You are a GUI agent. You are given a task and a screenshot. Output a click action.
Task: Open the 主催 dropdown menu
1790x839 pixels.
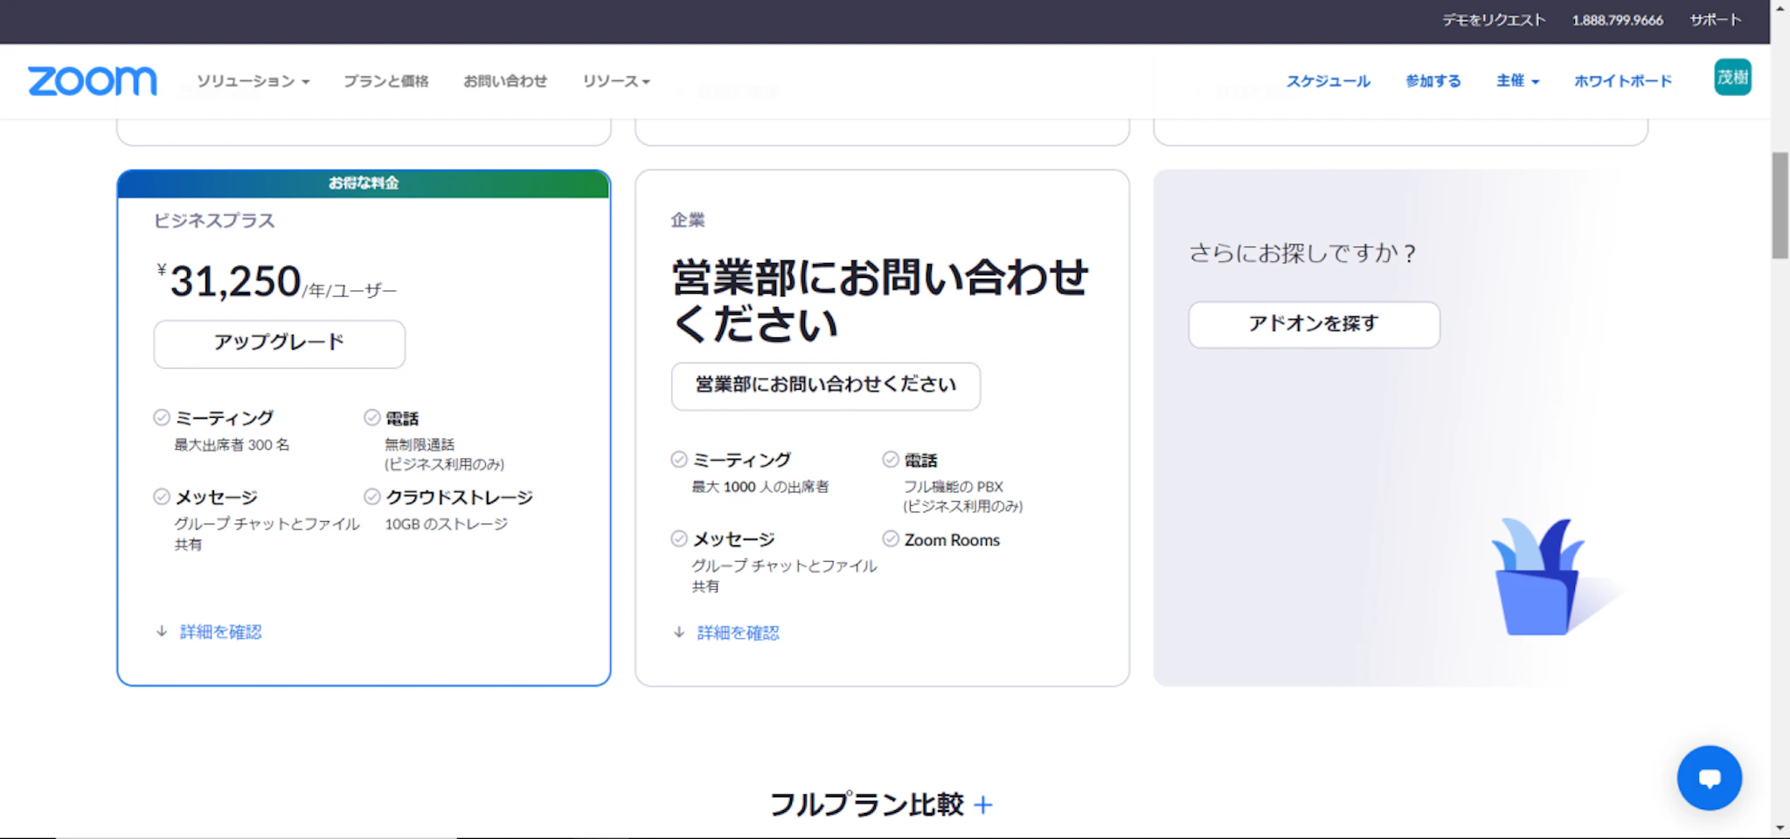pos(1517,81)
